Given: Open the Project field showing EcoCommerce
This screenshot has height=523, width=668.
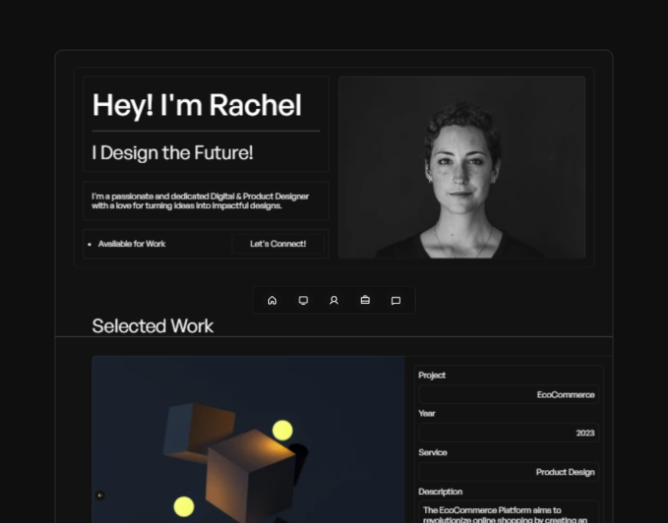Looking at the screenshot, I should tap(508, 394).
